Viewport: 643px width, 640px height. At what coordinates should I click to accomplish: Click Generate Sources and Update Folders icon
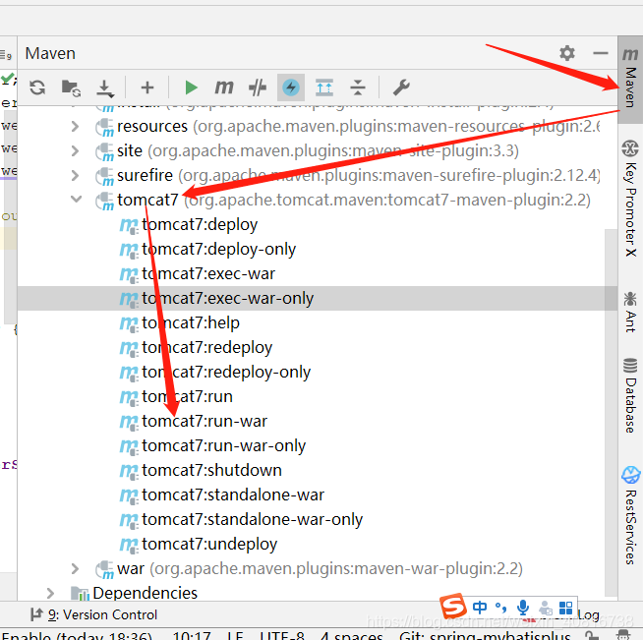point(71,87)
